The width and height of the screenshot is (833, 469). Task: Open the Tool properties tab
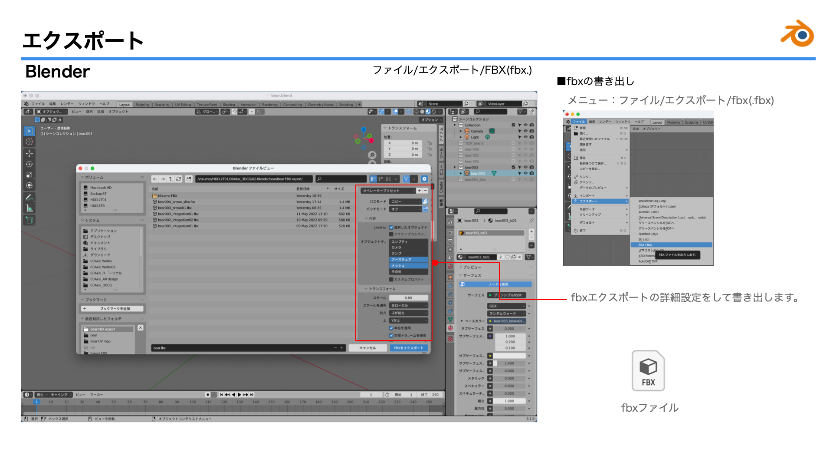pos(450,221)
